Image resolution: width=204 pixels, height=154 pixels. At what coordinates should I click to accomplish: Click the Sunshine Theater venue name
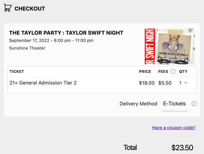coord(27,48)
